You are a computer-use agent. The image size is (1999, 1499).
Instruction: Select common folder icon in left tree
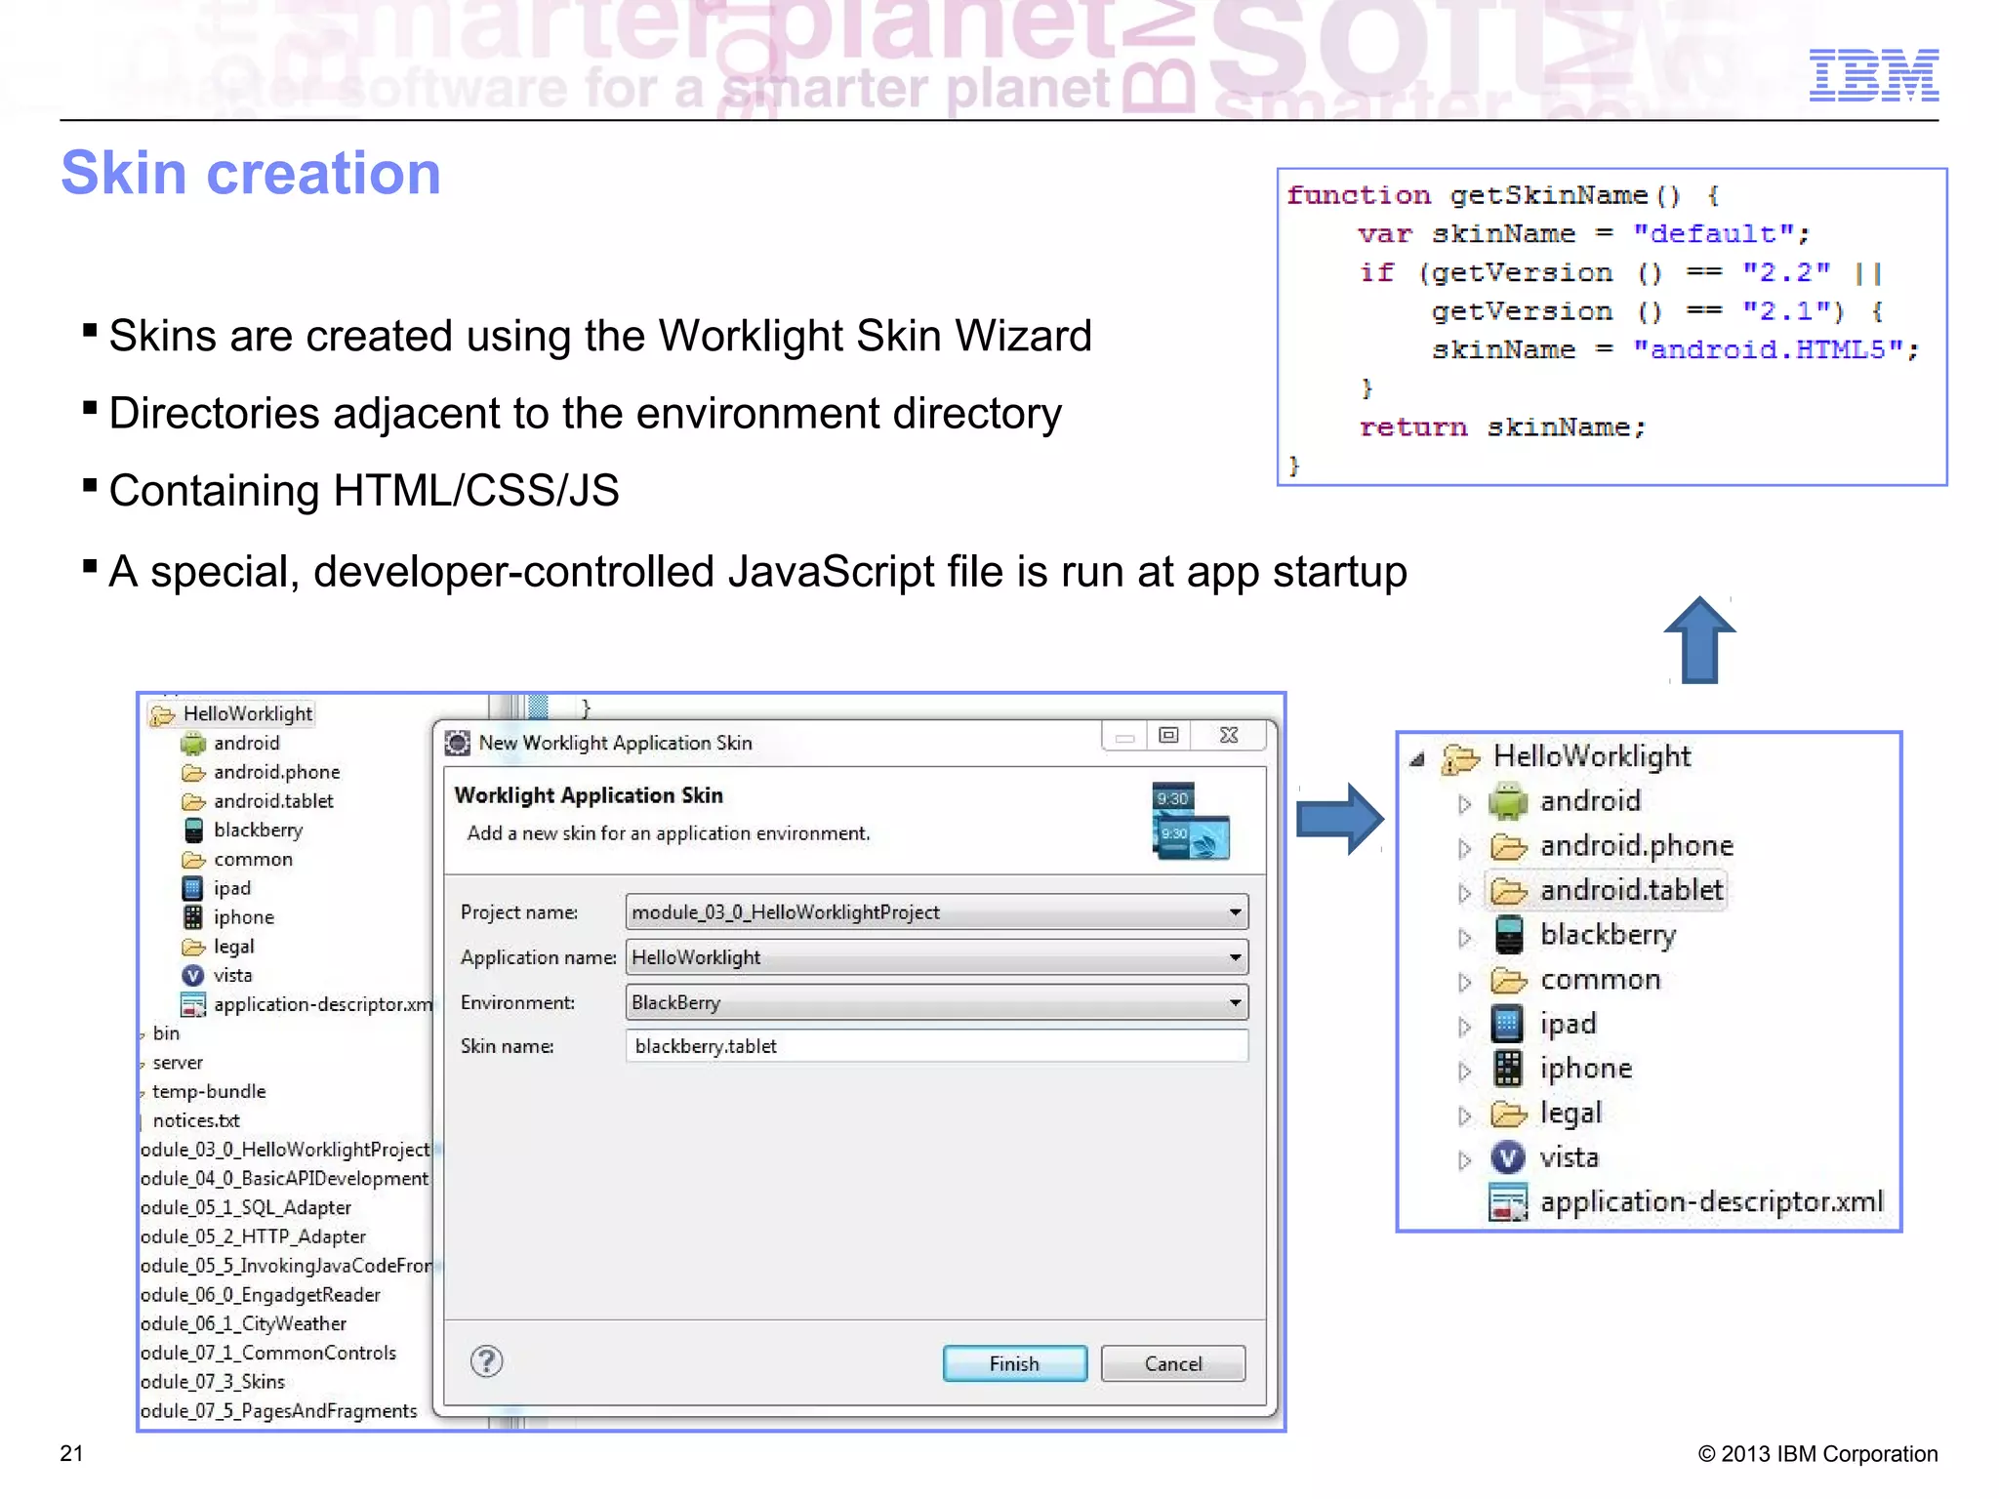193,860
